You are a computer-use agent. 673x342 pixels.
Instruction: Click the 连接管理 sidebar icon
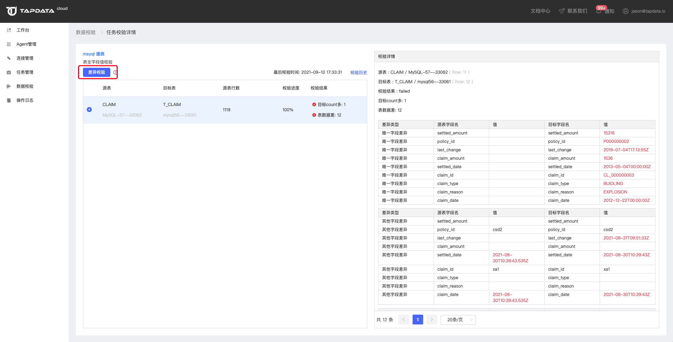(9, 58)
